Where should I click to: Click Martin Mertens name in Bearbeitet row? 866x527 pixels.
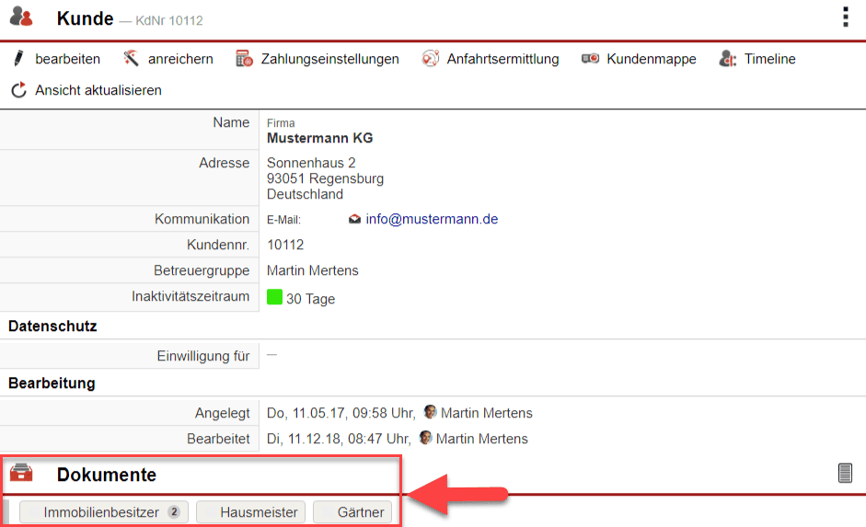(481, 439)
